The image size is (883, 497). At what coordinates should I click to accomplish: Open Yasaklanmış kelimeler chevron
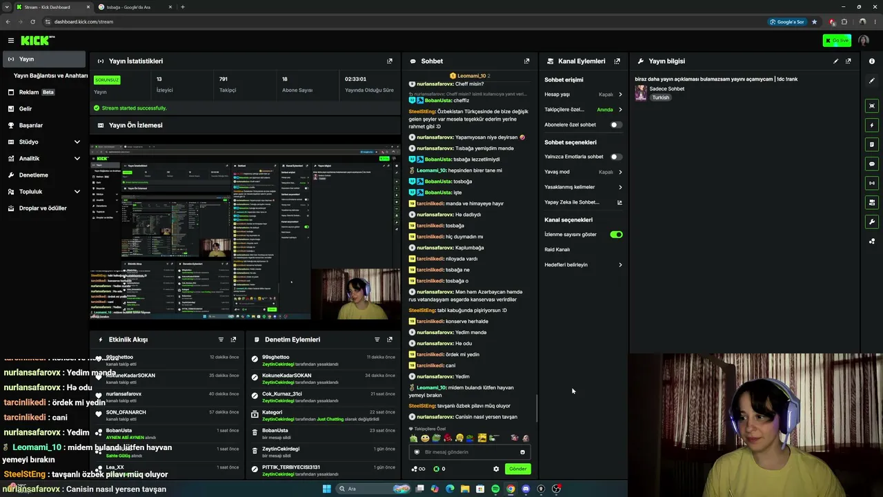coord(620,187)
